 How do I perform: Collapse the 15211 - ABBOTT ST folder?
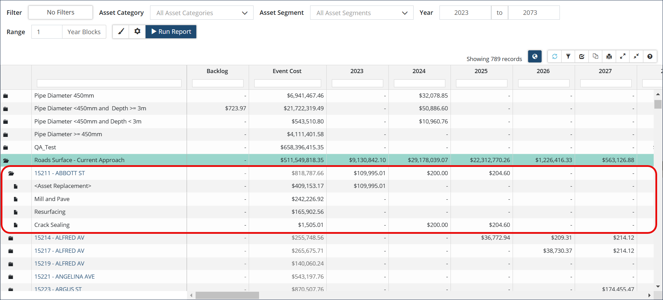tap(11, 173)
